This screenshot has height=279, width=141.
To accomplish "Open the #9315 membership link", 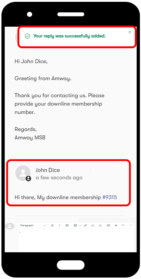I will tap(110, 197).
